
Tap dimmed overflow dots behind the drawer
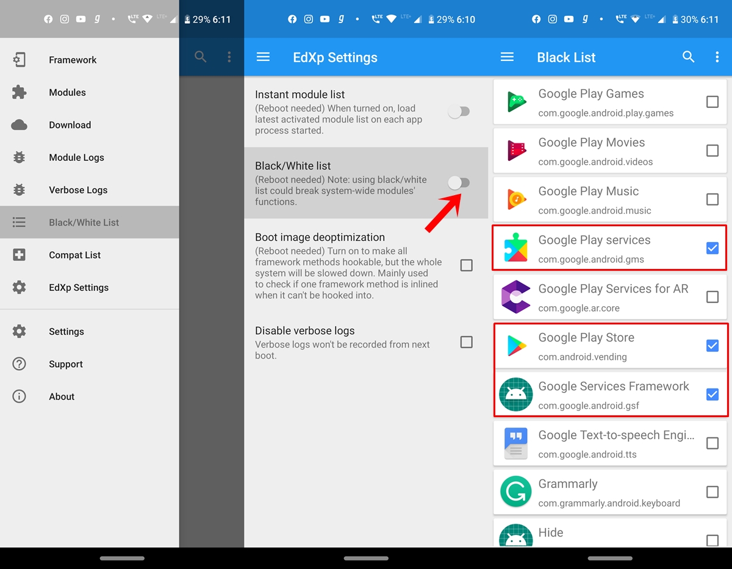tap(229, 57)
